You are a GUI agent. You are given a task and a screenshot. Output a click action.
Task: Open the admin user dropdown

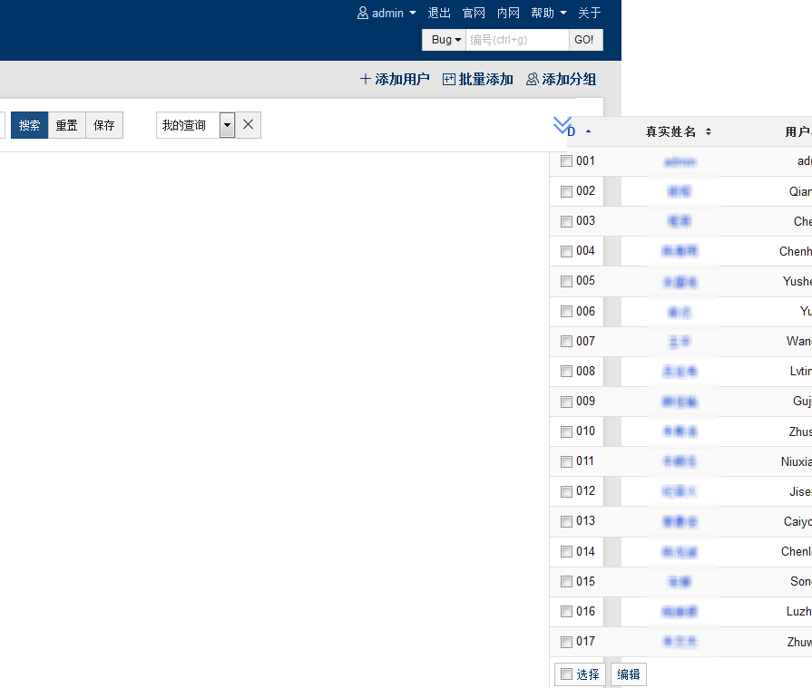pos(386,13)
